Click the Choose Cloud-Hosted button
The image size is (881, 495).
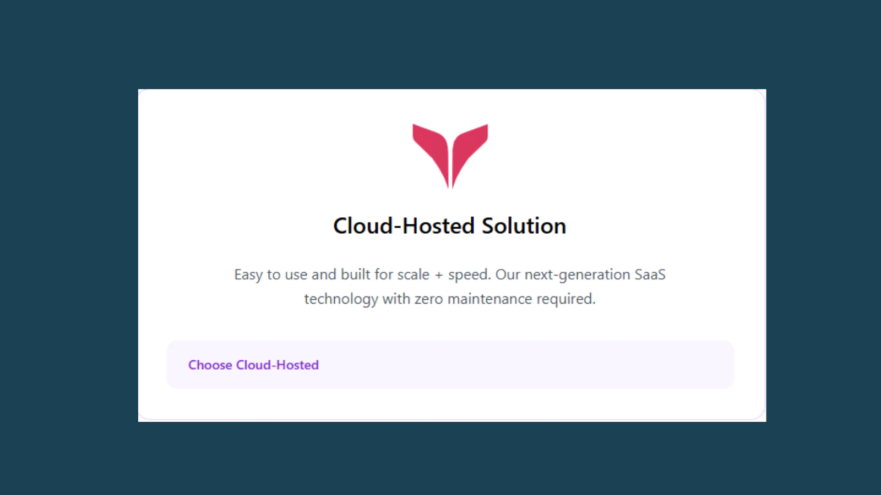pos(450,365)
